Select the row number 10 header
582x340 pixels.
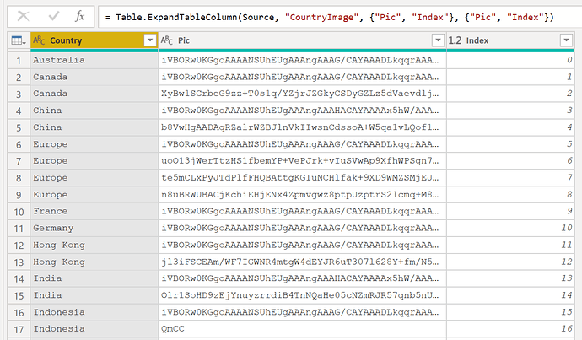click(19, 212)
